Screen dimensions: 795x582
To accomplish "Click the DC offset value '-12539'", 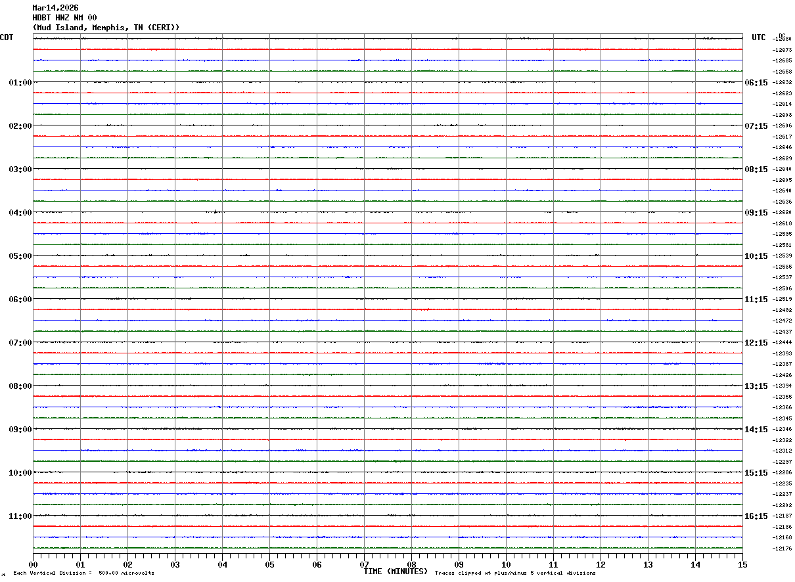I will pos(782,256).
